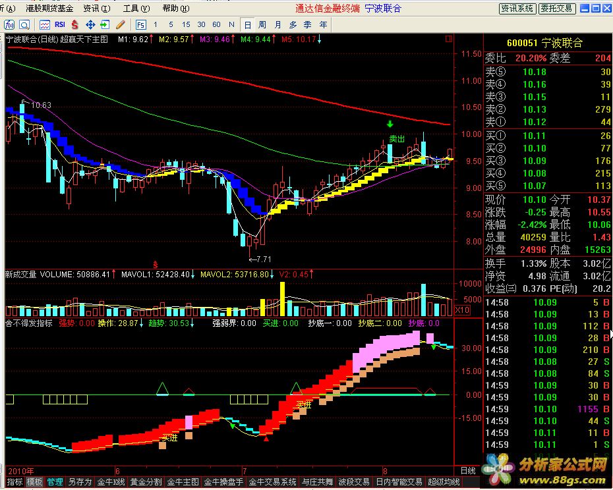Image resolution: width=613 pixels, height=490 pixels.
Task: Click the red S marker below the candlesticks
Action: click(x=155, y=265)
